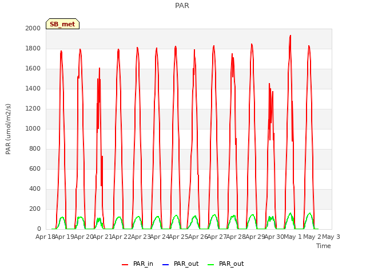Viewport: 366px width, 275px height.
Task: Toggle the PAR_in legend entry
Action: pos(137,264)
